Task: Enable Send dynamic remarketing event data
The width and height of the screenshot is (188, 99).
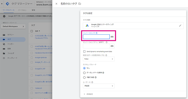Action: point(84,52)
